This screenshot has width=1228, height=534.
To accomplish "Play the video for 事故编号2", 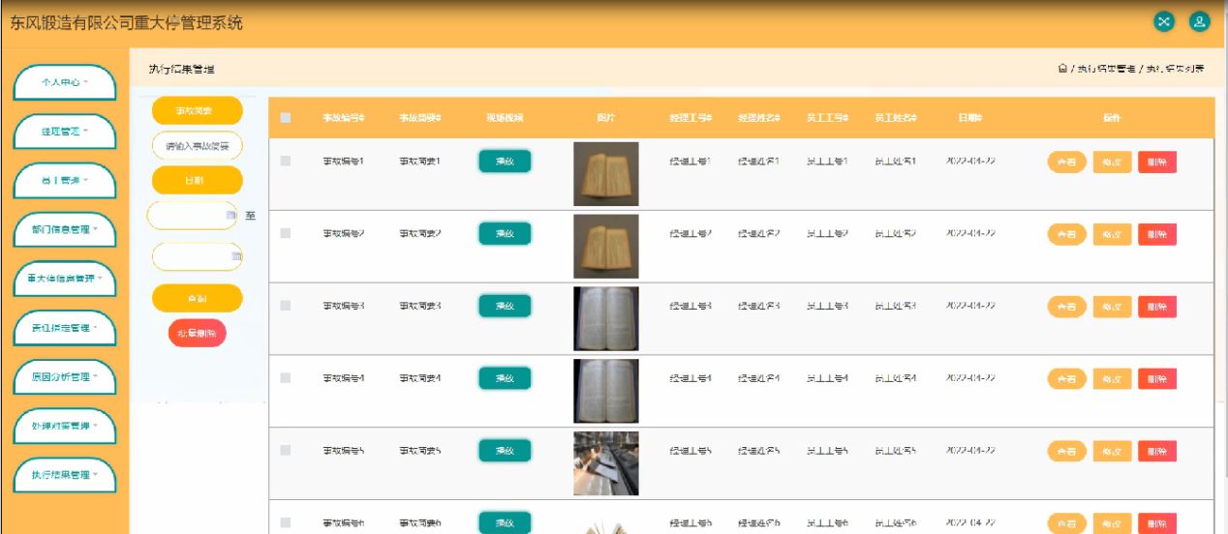I will click(505, 234).
